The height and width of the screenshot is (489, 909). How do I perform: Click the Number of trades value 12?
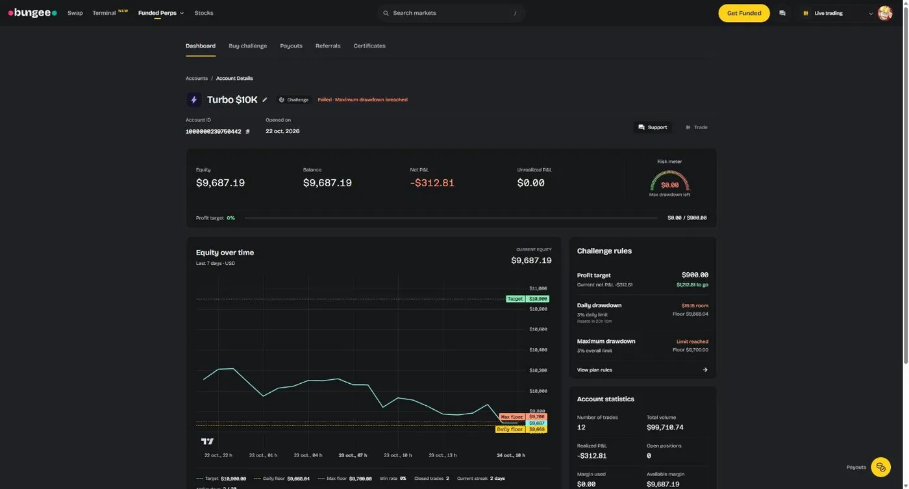(x=581, y=427)
